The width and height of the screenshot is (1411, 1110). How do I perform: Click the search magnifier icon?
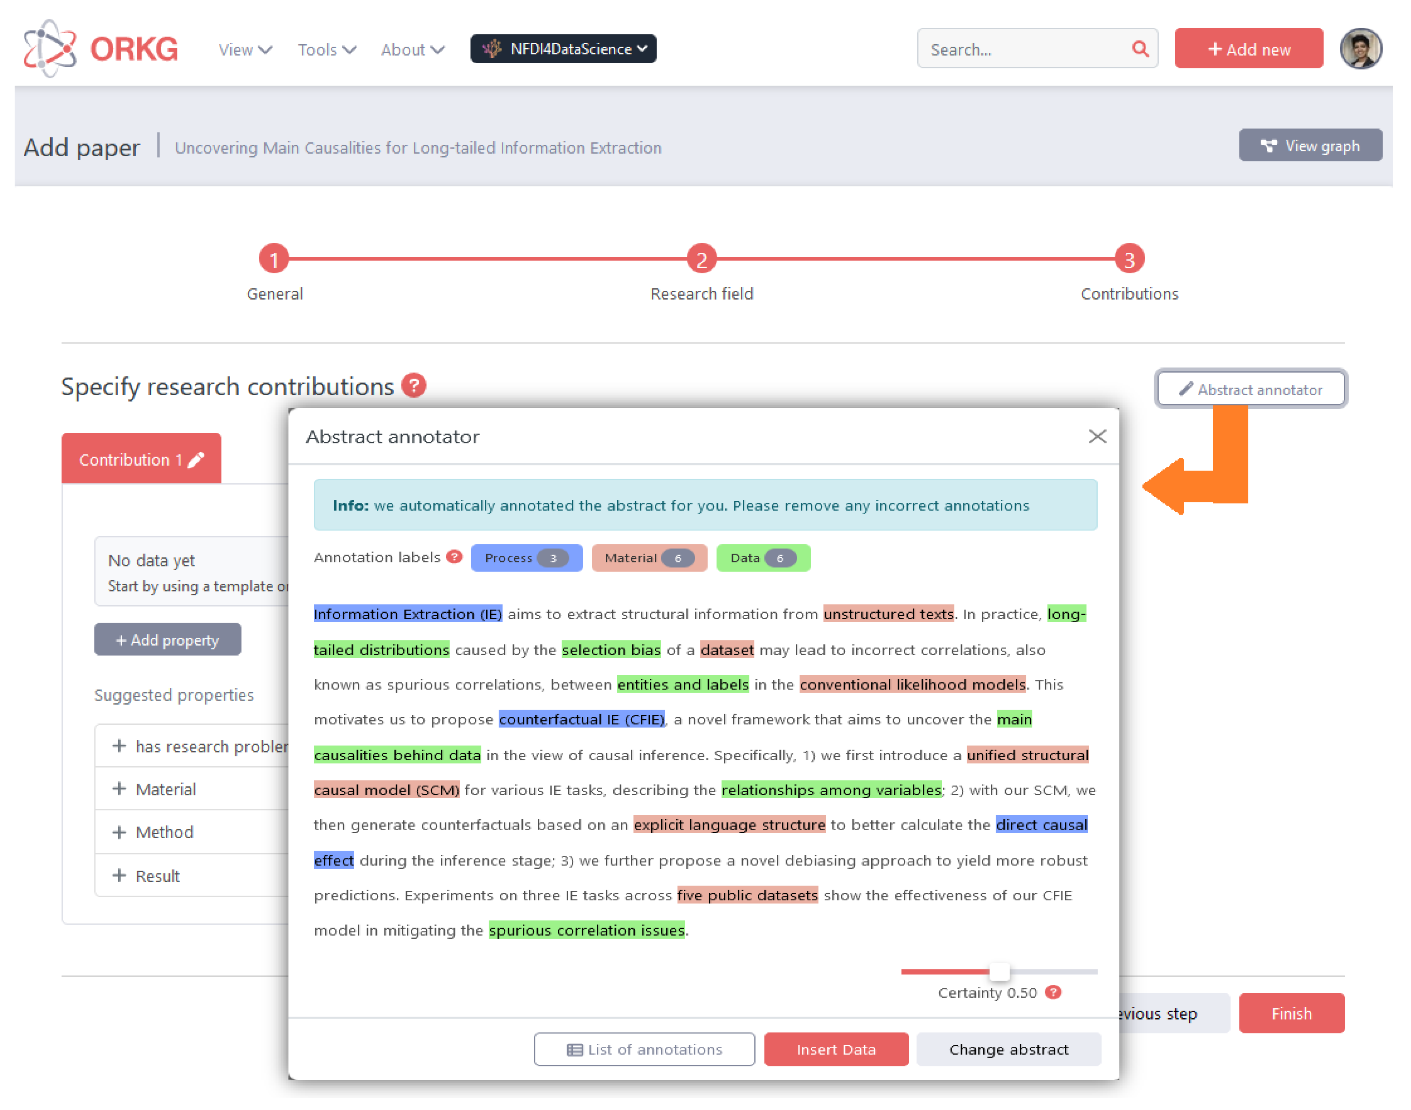click(1139, 49)
